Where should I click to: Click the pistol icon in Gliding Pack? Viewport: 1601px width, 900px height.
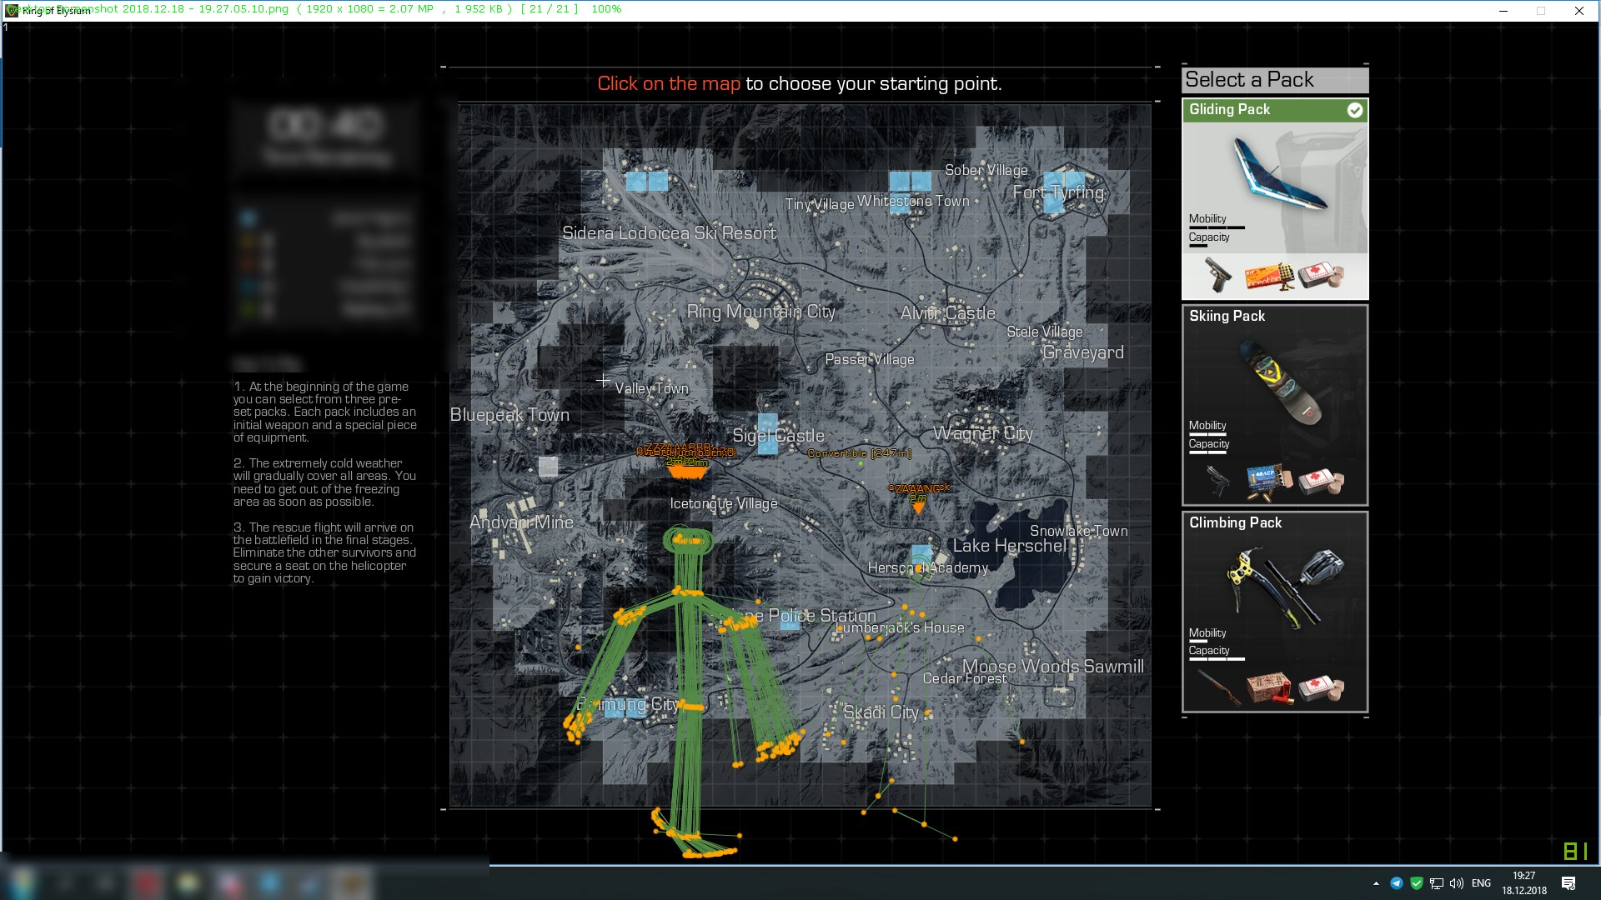pyautogui.click(x=1217, y=276)
